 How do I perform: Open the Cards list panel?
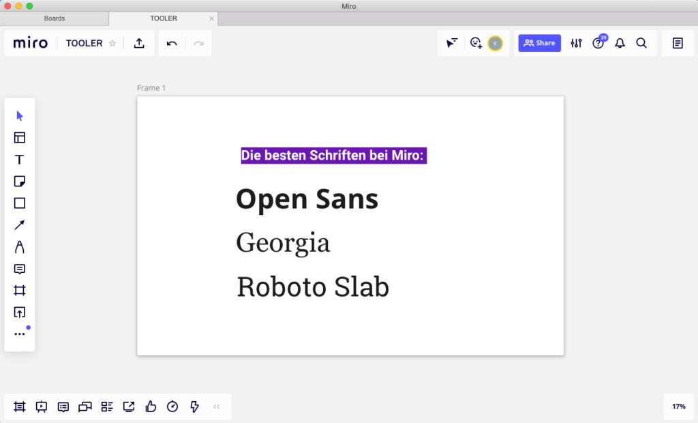(x=107, y=407)
